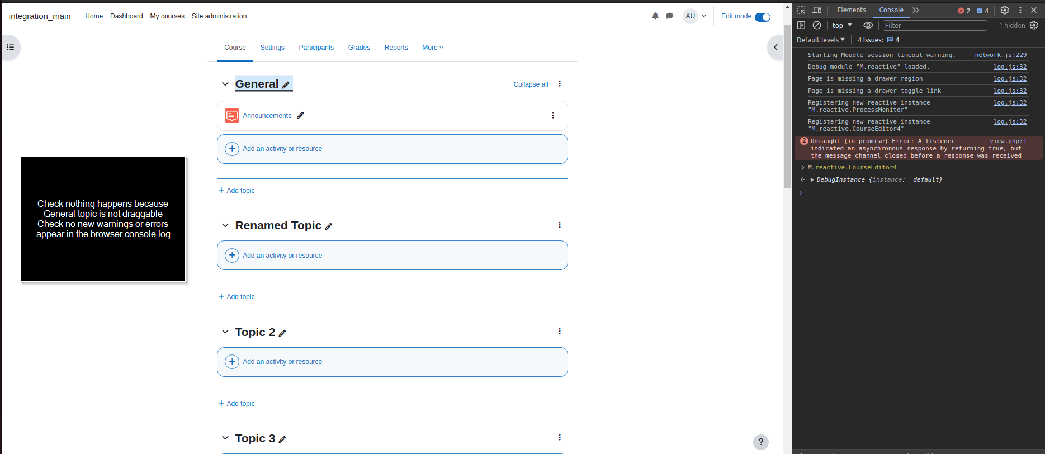1045x454 pixels.
Task: Click the console Filter input field
Action: click(x=935, y=25)
